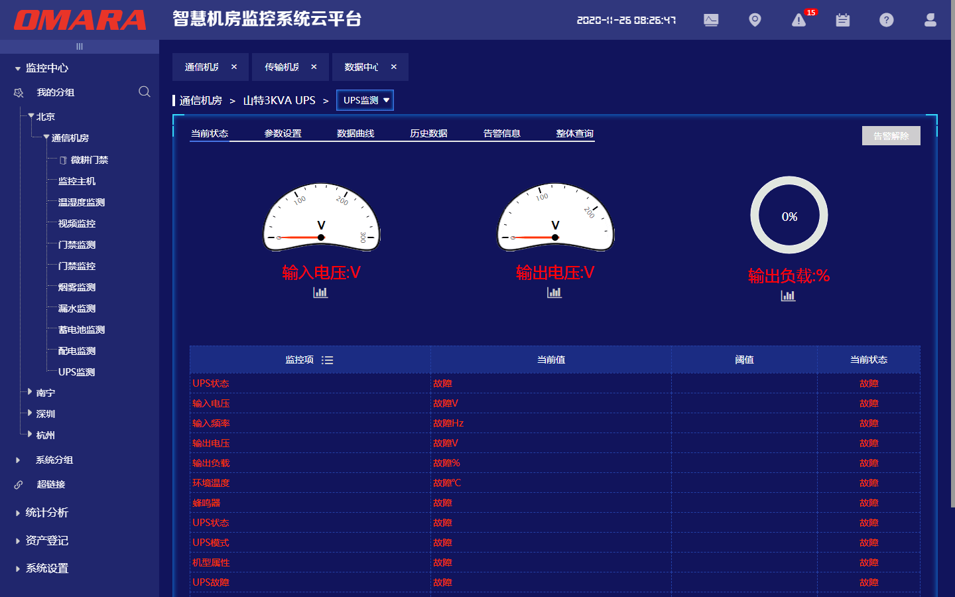This screenshot has height=597, width=955.
Task: Open chart icon under 输入电压:V gauge
Action: [320, 293]
